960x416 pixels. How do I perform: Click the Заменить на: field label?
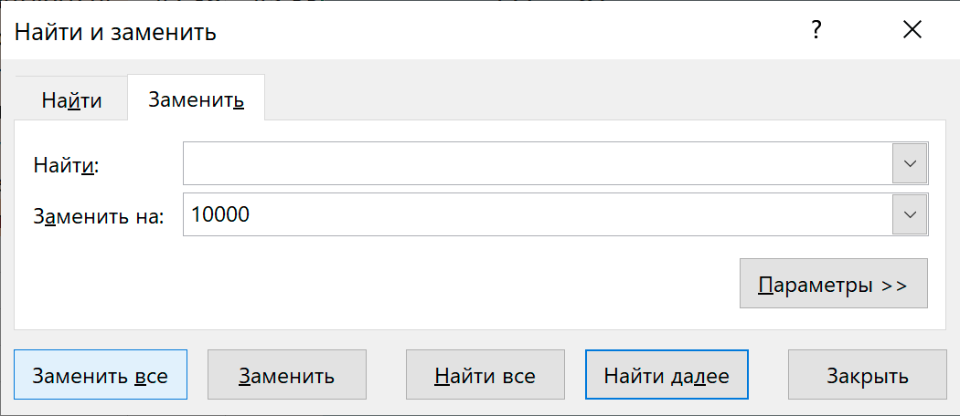98,216
